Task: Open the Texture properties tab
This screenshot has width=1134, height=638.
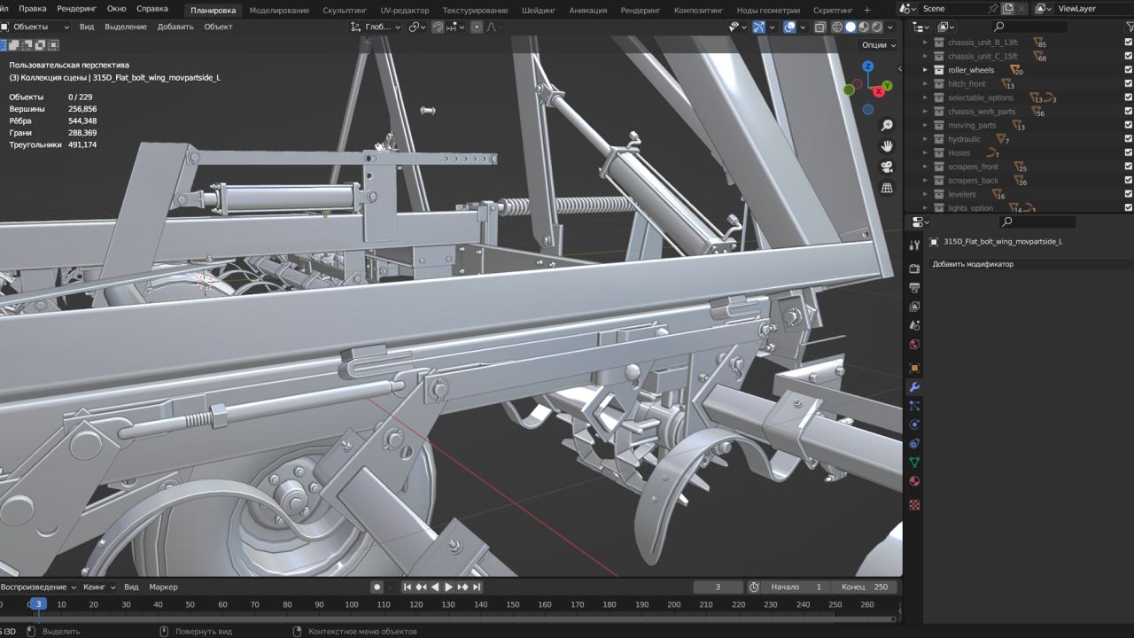Action: [914, 505]
